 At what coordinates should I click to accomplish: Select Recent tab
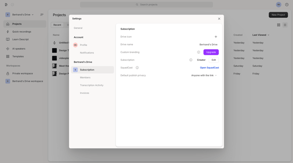click(x=57, y=25)
